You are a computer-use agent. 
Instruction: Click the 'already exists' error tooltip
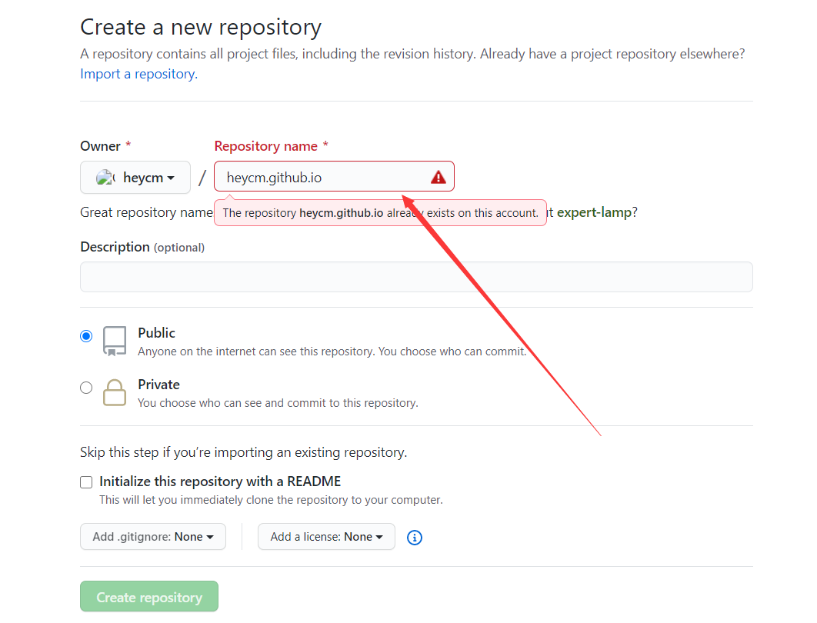380,213
